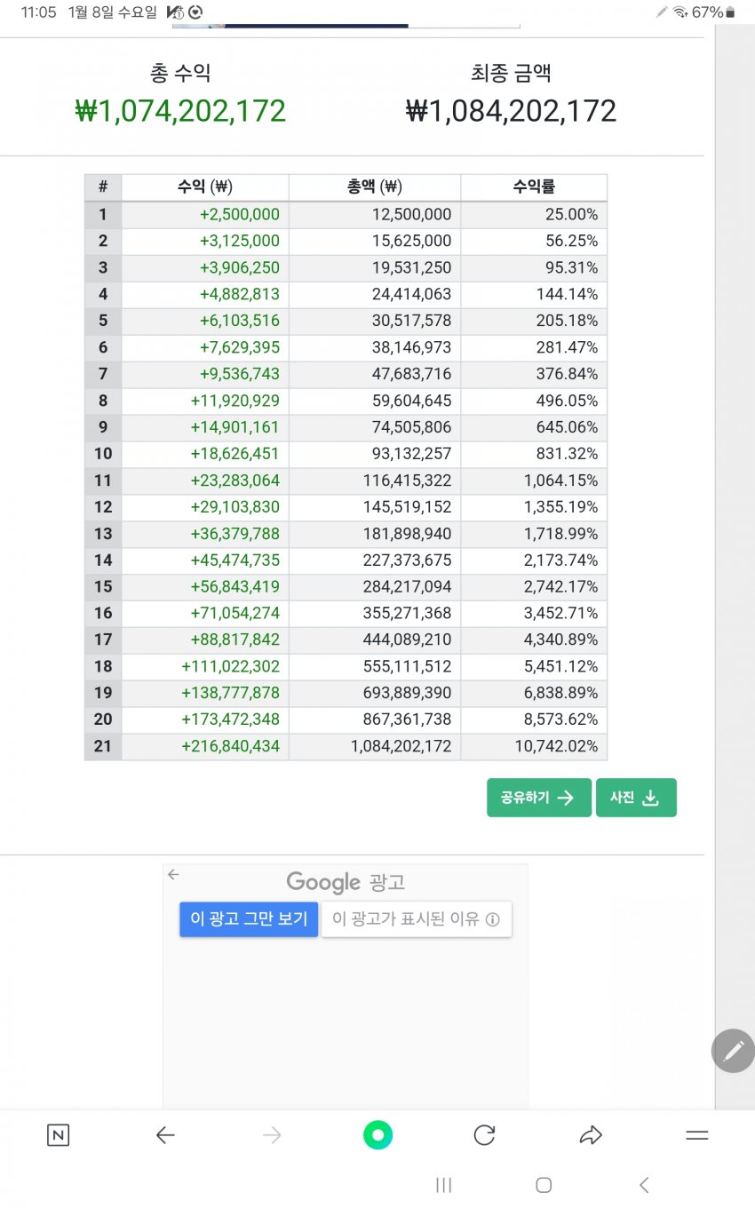
Task: Select the 수익 (₩) column header
Action: pyautogui.click(x=205, y=187)
